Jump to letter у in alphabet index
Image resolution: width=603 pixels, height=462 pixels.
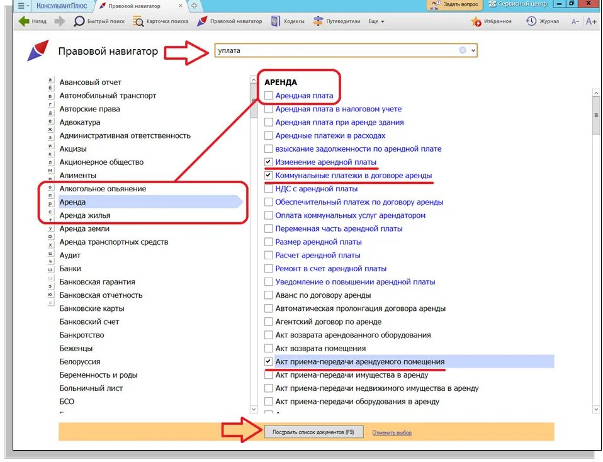[50, 228]
